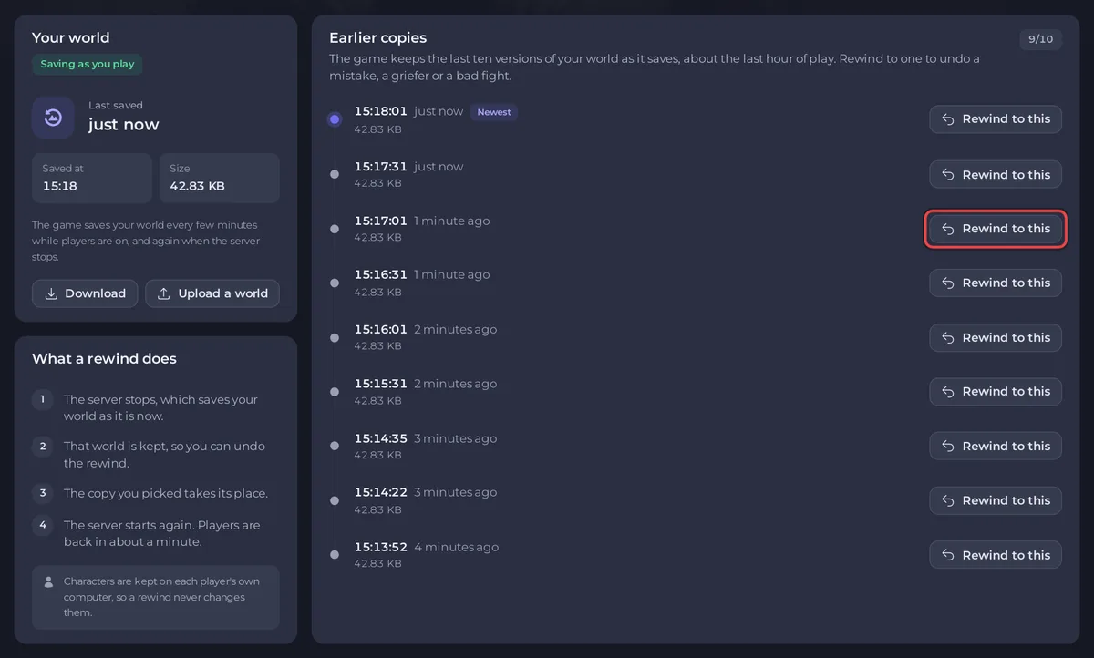Rewind to the newest 15:18:01 copy
The width and height of the screenshot is (1094, 658).
tap(996, 119)
